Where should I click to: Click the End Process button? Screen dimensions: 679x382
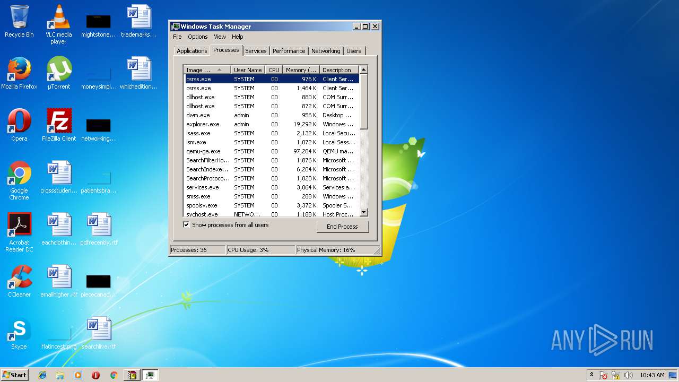pos(342,227)
